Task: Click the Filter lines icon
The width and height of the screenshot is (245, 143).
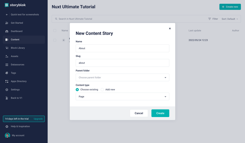Action: point(209,19)
